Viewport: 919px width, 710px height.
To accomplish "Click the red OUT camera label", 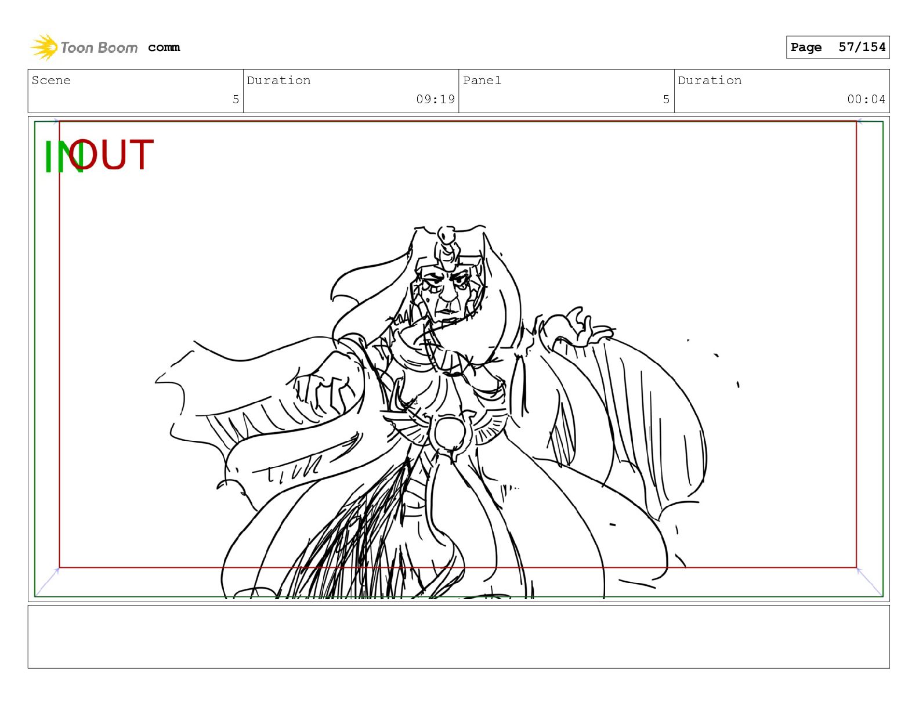I will pos(111,154).
